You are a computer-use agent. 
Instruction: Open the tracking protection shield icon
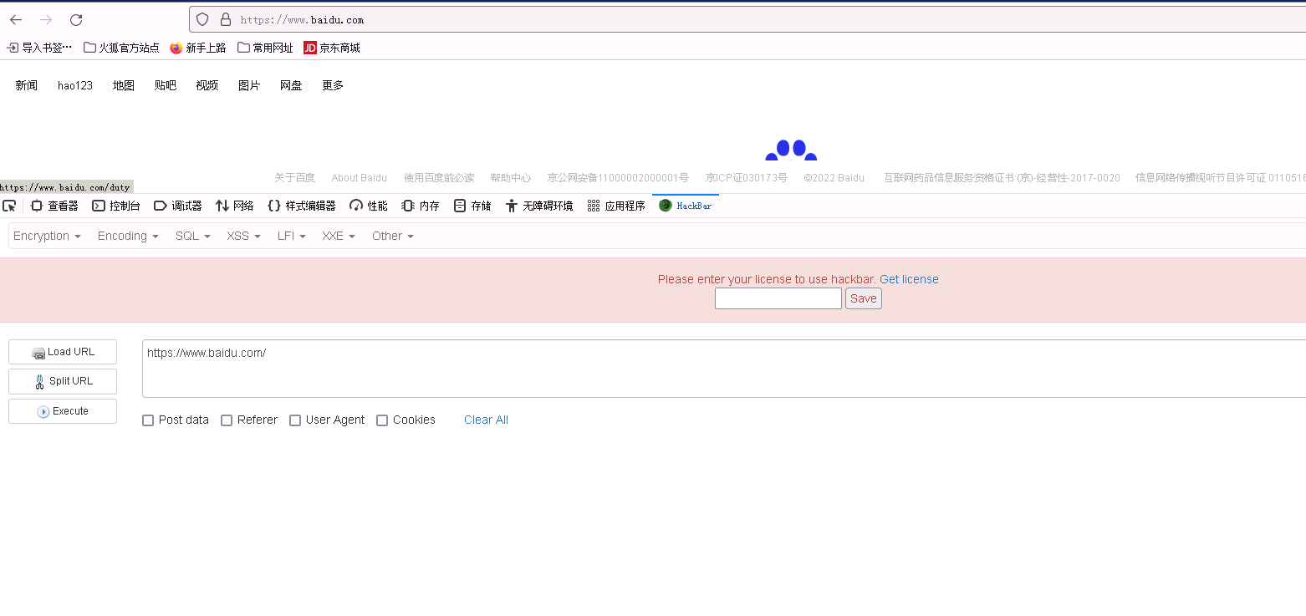coord(202,19)
